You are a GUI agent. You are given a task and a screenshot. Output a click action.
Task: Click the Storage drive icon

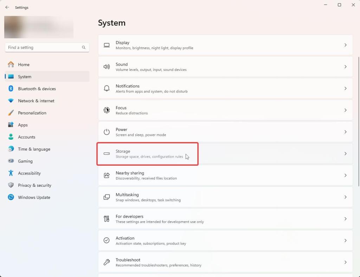tap(107, 154)
